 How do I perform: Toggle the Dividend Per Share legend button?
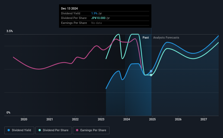[x=54, y=130]
